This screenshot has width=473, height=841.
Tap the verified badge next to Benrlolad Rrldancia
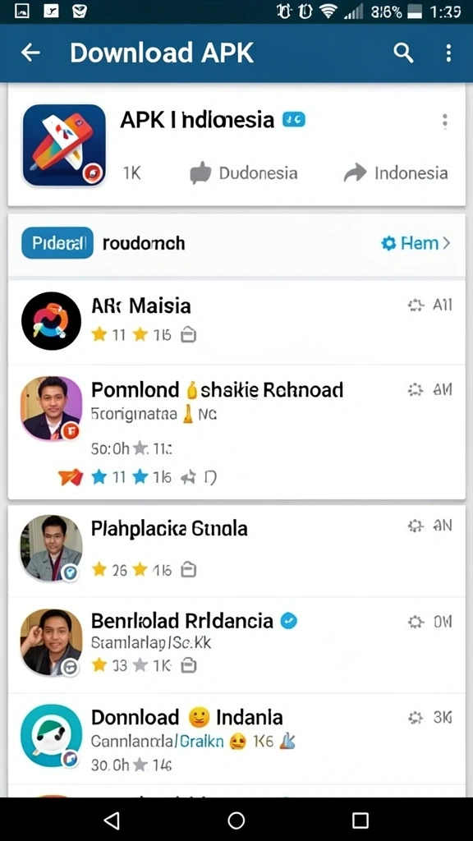click(289, 621)
